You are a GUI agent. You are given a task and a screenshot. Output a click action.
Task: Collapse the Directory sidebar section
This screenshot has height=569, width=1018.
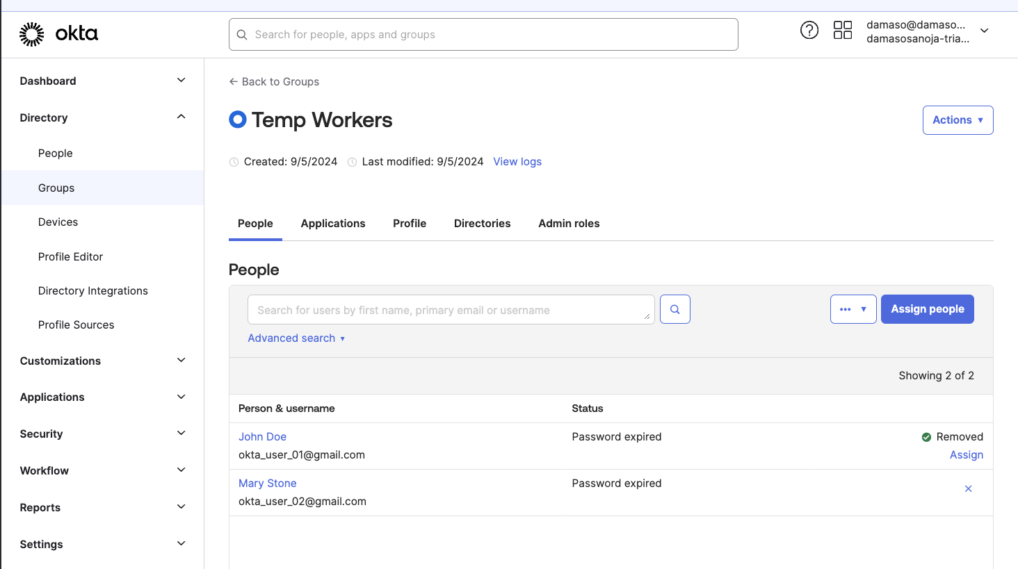point(180,117)
